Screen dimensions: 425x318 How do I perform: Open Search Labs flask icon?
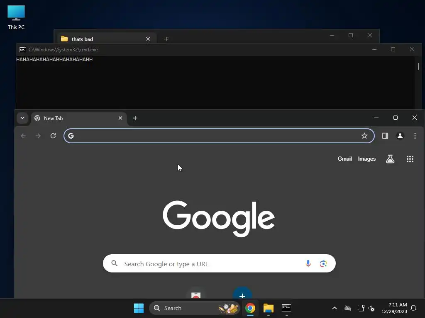click(x=390, y=159)
